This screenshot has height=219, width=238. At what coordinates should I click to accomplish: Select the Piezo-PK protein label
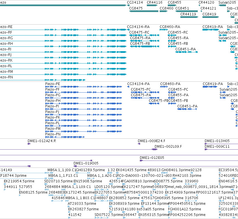pos(53,117)
